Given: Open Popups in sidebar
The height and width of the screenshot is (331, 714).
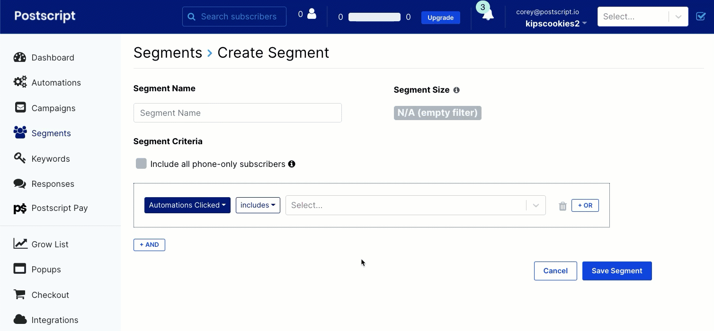Looking at the screenshot, I should click(46, 270).
